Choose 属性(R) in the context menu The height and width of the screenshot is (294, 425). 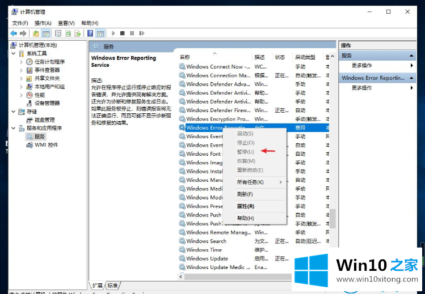coord(255,206)
